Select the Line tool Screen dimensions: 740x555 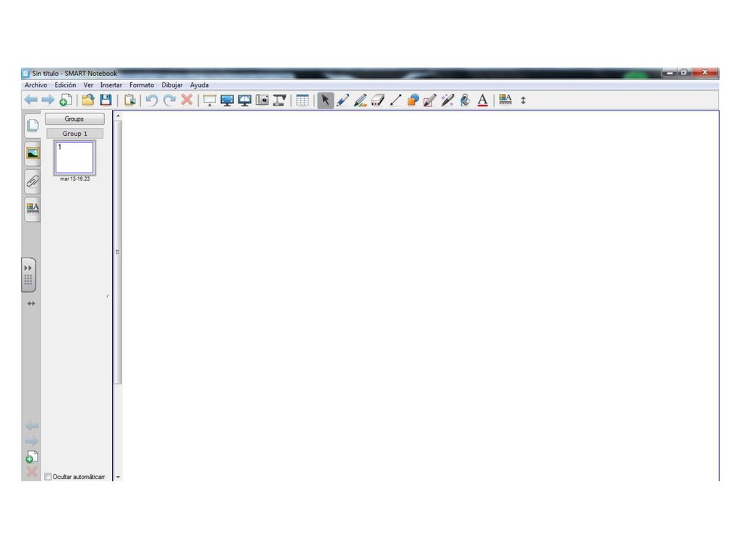click(x=395, y=100)
